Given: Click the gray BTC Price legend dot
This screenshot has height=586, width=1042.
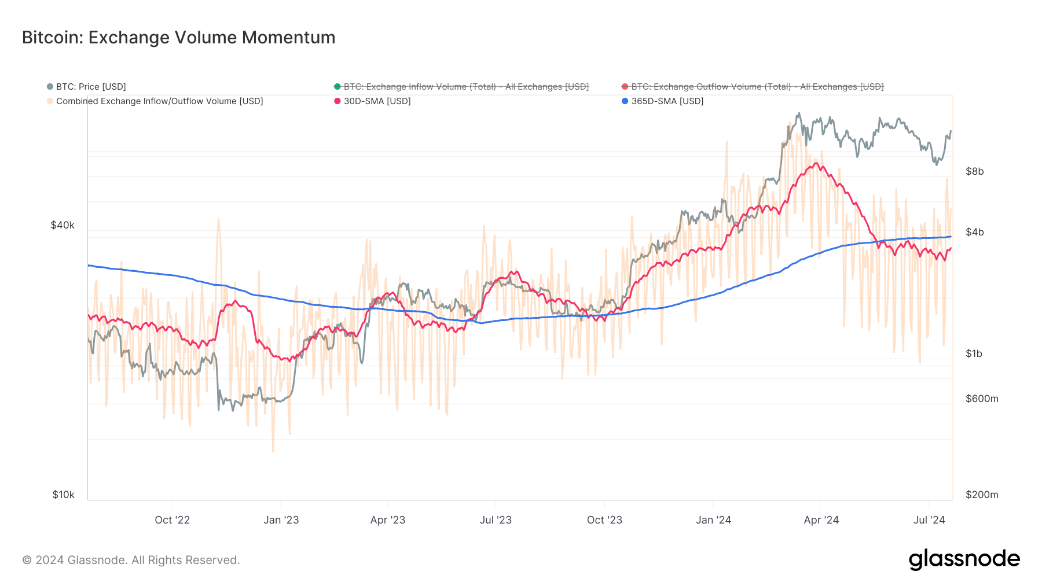Looking at the screenshot, I should tap(50, 87).
